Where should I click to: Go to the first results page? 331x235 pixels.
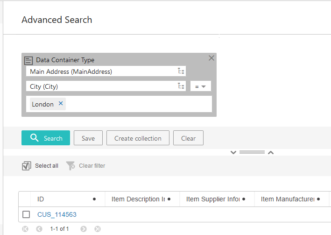point(25,229)
